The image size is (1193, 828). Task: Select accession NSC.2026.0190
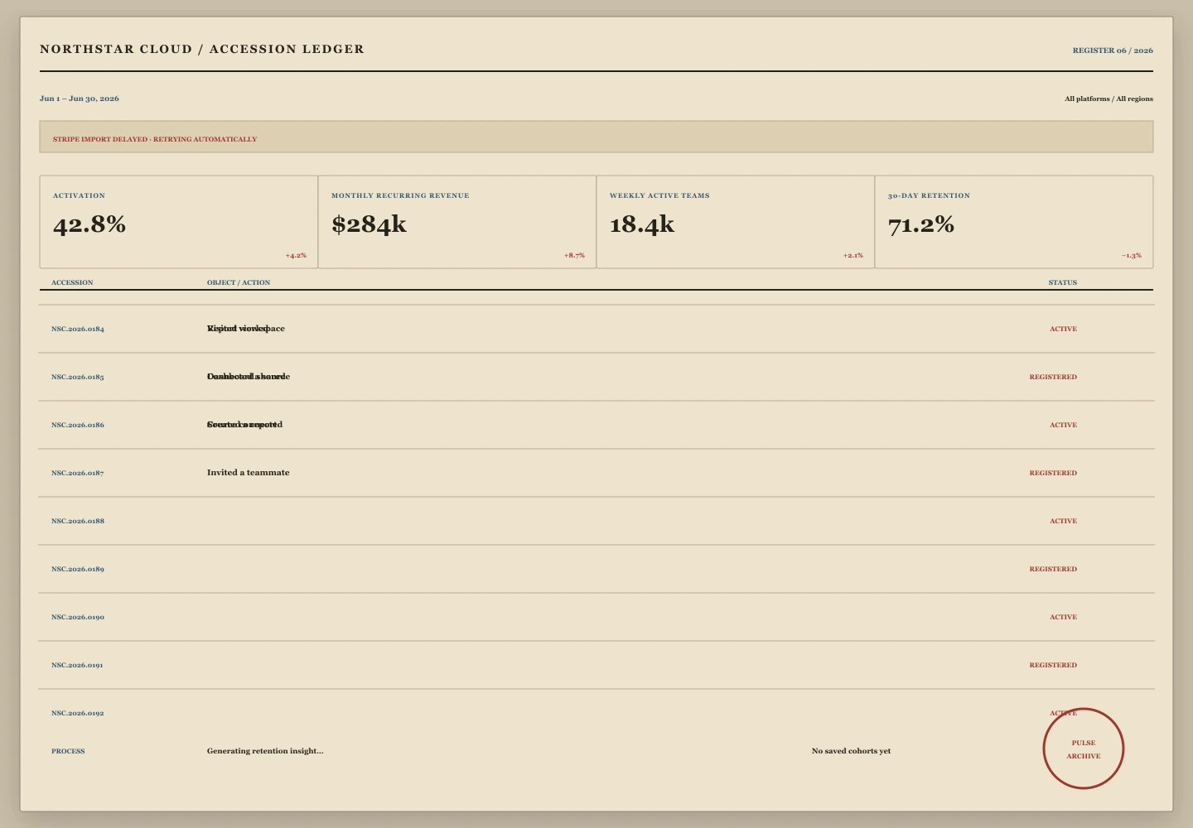(78, 617)
